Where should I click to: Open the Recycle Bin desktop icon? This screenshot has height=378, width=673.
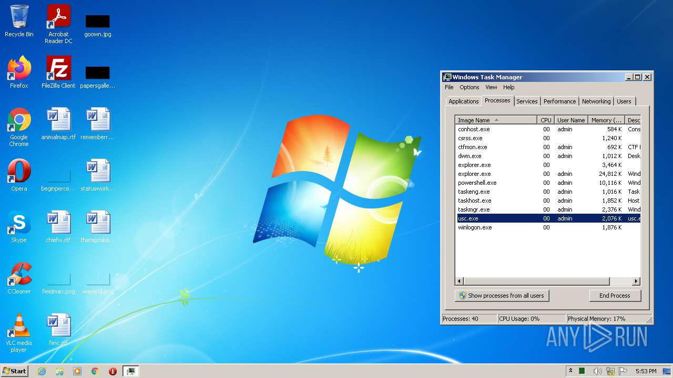19,21
